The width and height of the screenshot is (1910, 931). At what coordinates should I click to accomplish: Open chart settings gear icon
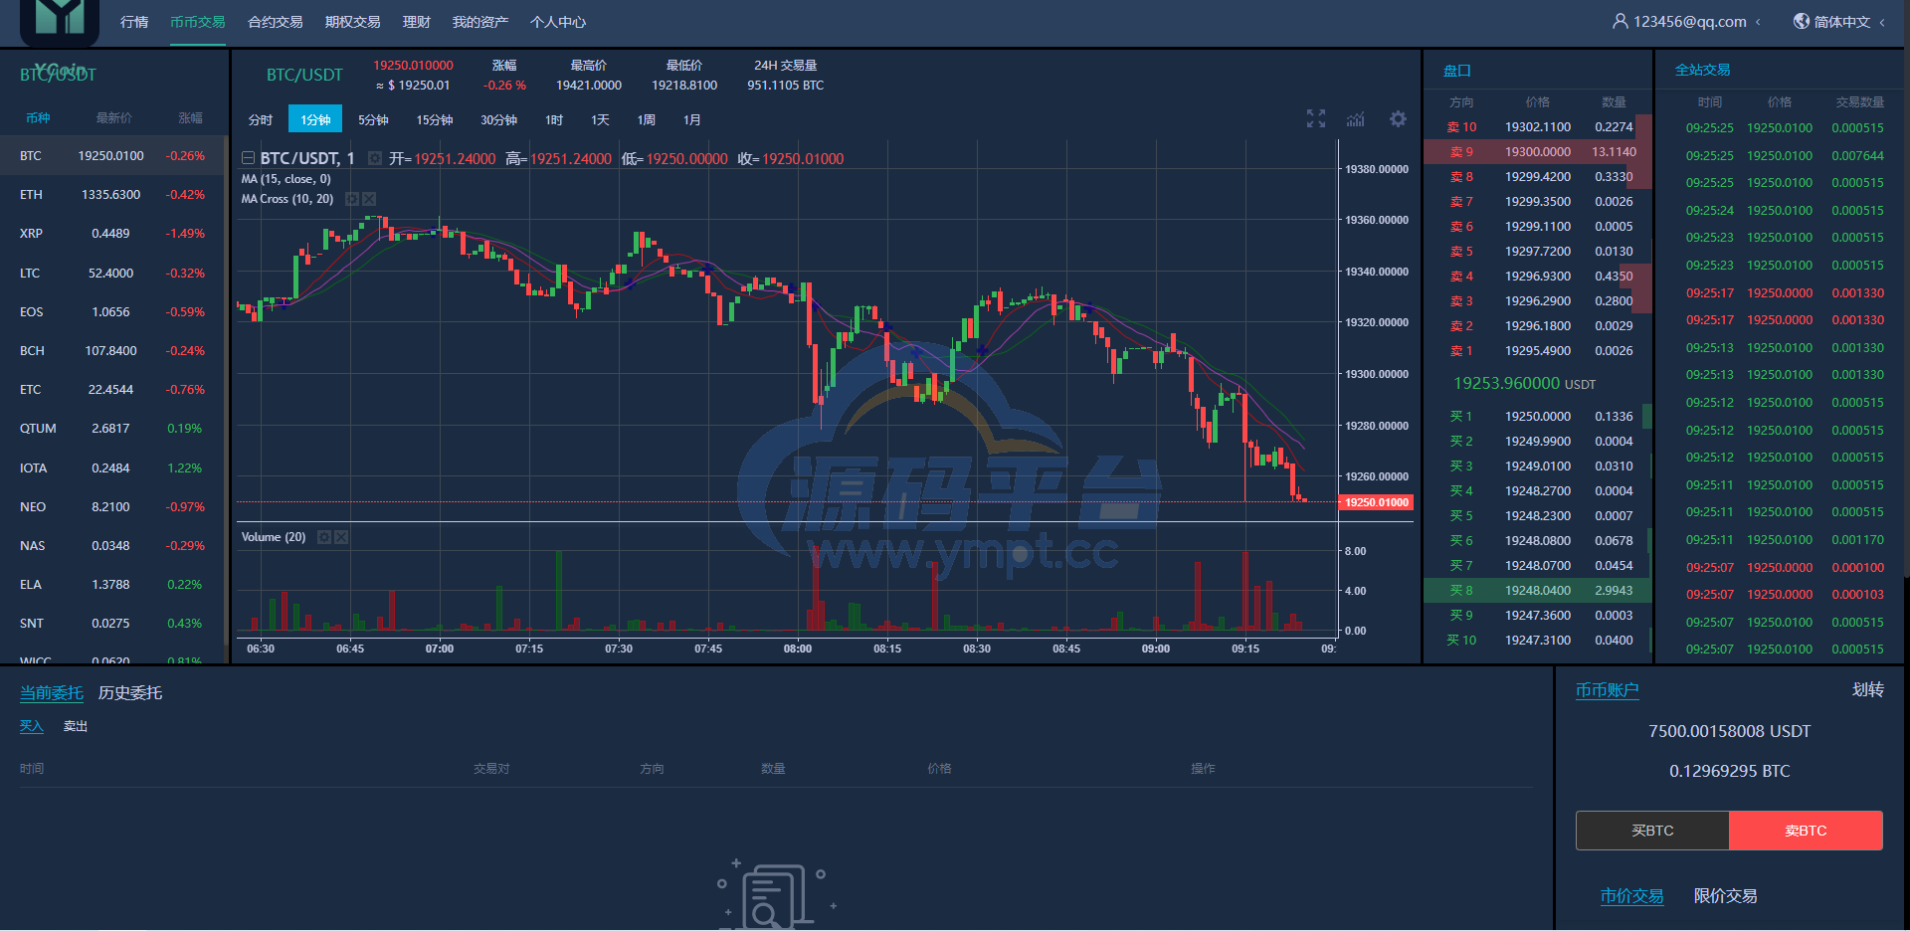click(x=1398, y=119)
